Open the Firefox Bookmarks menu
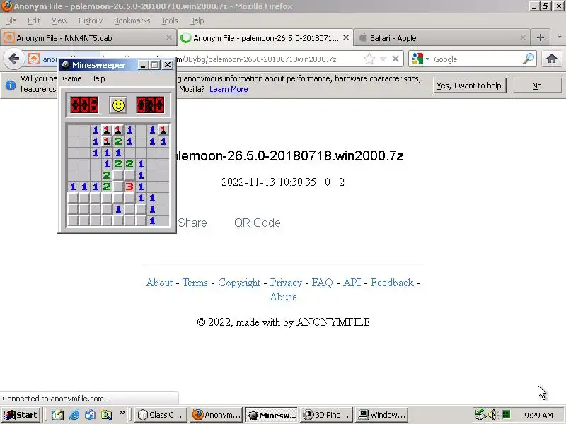Image resolution: width=566 pixels, height=424 pixels. (132, 21)
